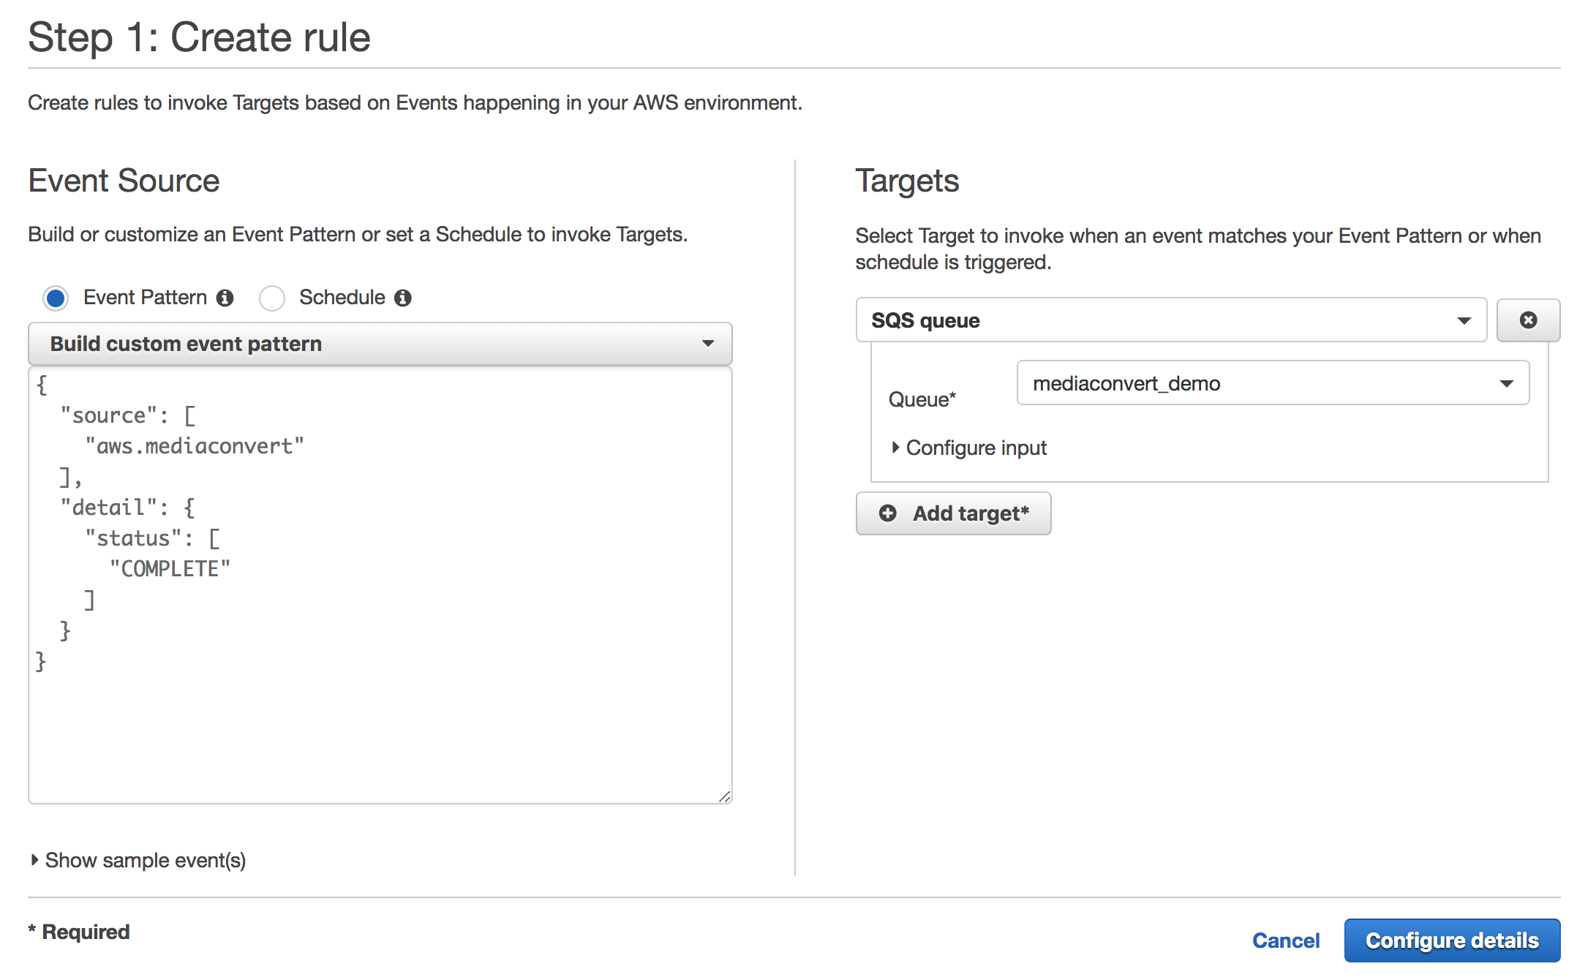Click the Targets heading
Image resolution: width=1577 pixels, height=980 pixels.
click(x=907, y=181)
